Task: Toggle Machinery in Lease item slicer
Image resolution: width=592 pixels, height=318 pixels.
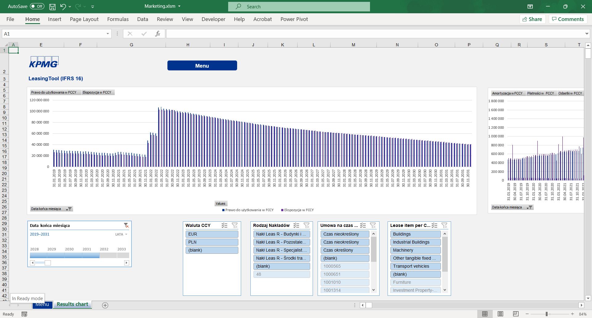Action: coord(415,250)
